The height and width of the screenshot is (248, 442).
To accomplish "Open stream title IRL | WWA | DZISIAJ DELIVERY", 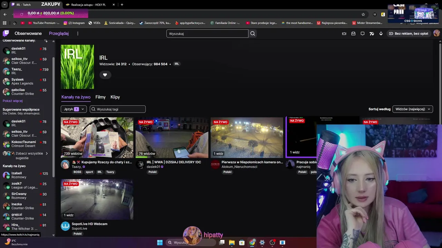I will click(174, 162).
